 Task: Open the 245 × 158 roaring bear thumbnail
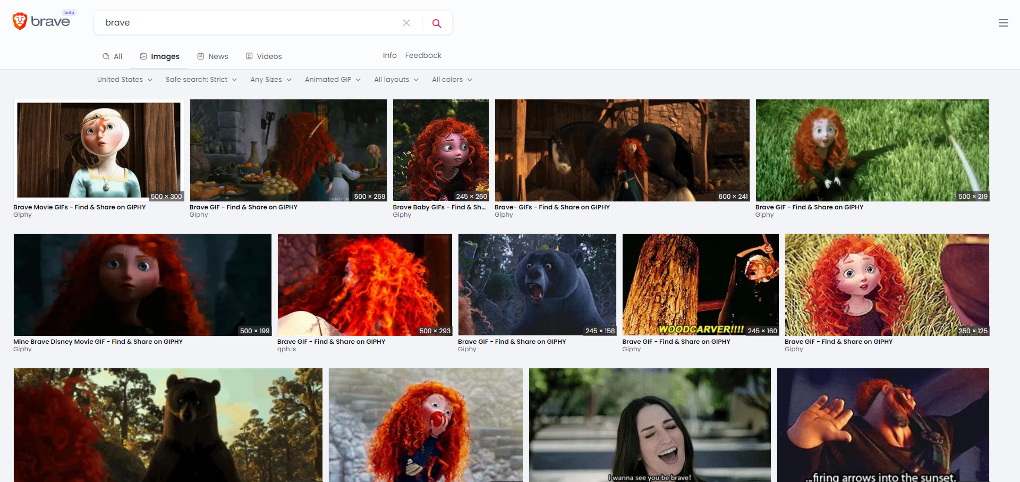point(537,285)
